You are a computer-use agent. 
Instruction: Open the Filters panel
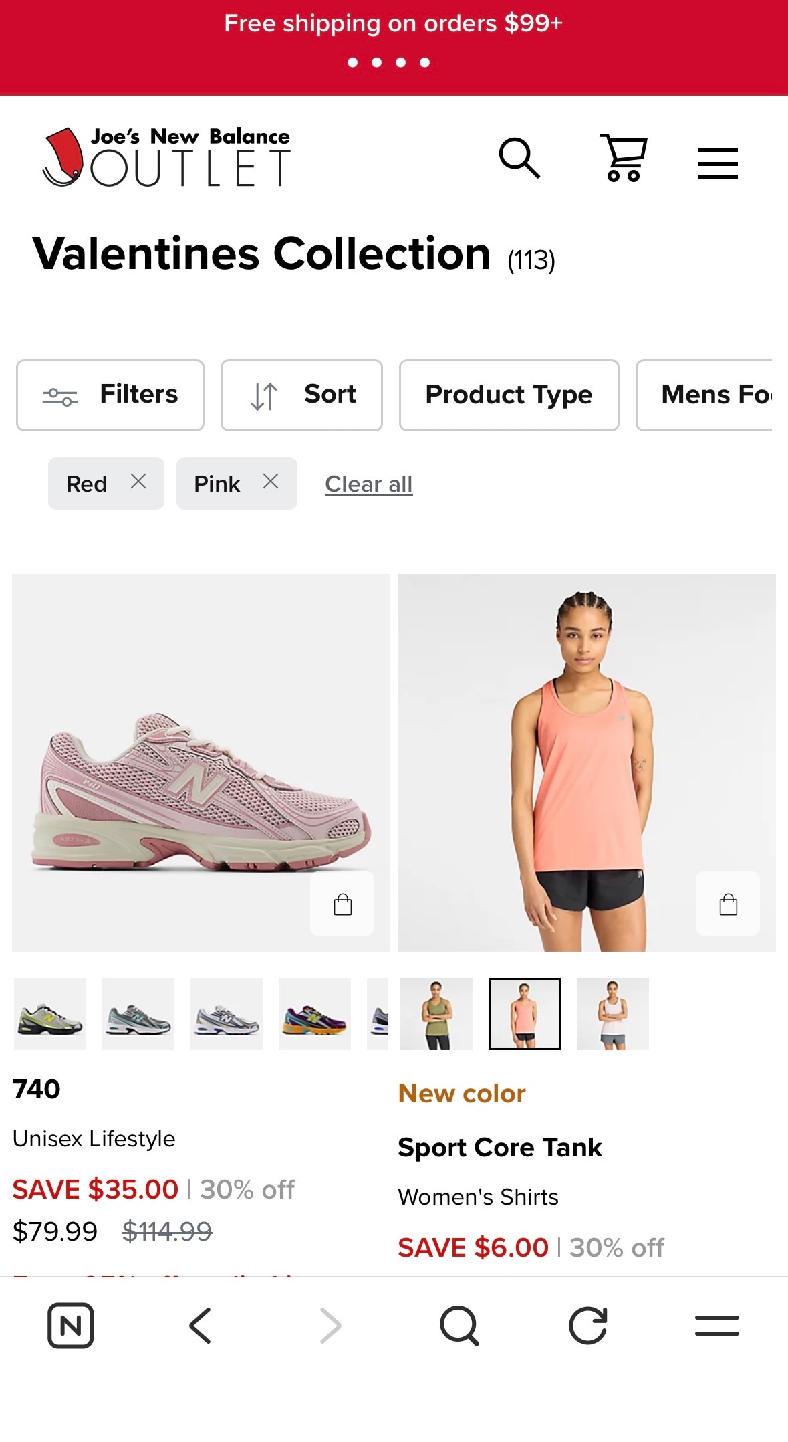[110, 395]
